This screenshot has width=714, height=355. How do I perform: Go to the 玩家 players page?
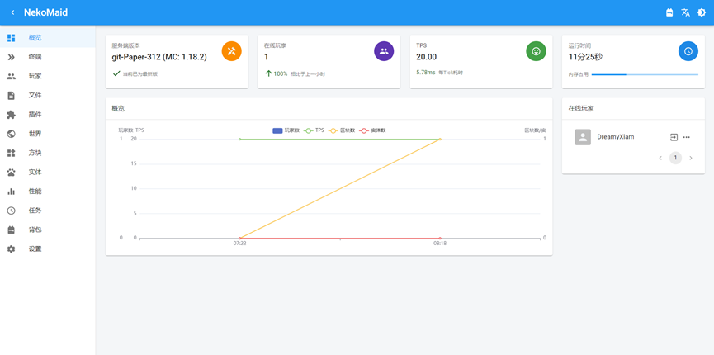(35, 76)
